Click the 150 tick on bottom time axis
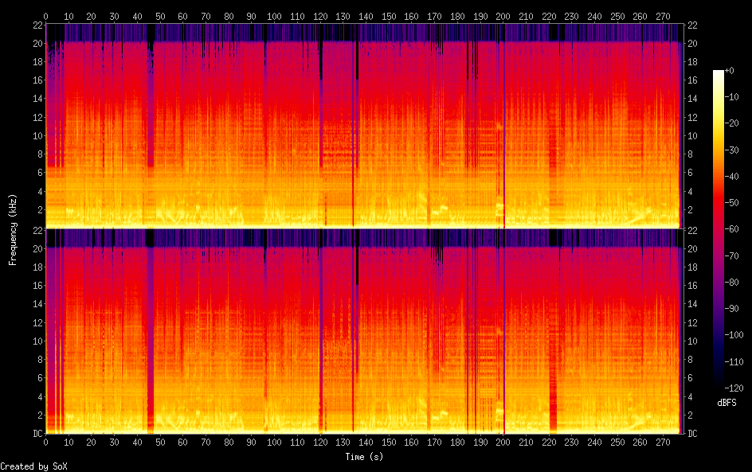This screenshot has width=752, height=472. [388, 442]
